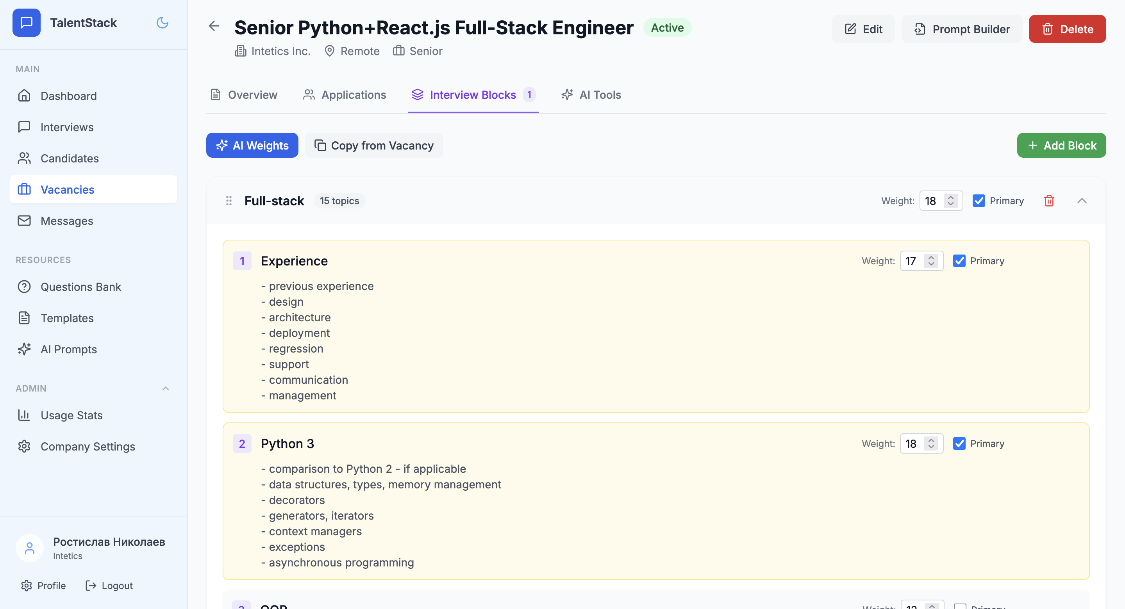The width and height of the screenshot is (1125, 609).
Task: Delete the Full-stack block via trash icon
Action: [x=1048, y=201]
